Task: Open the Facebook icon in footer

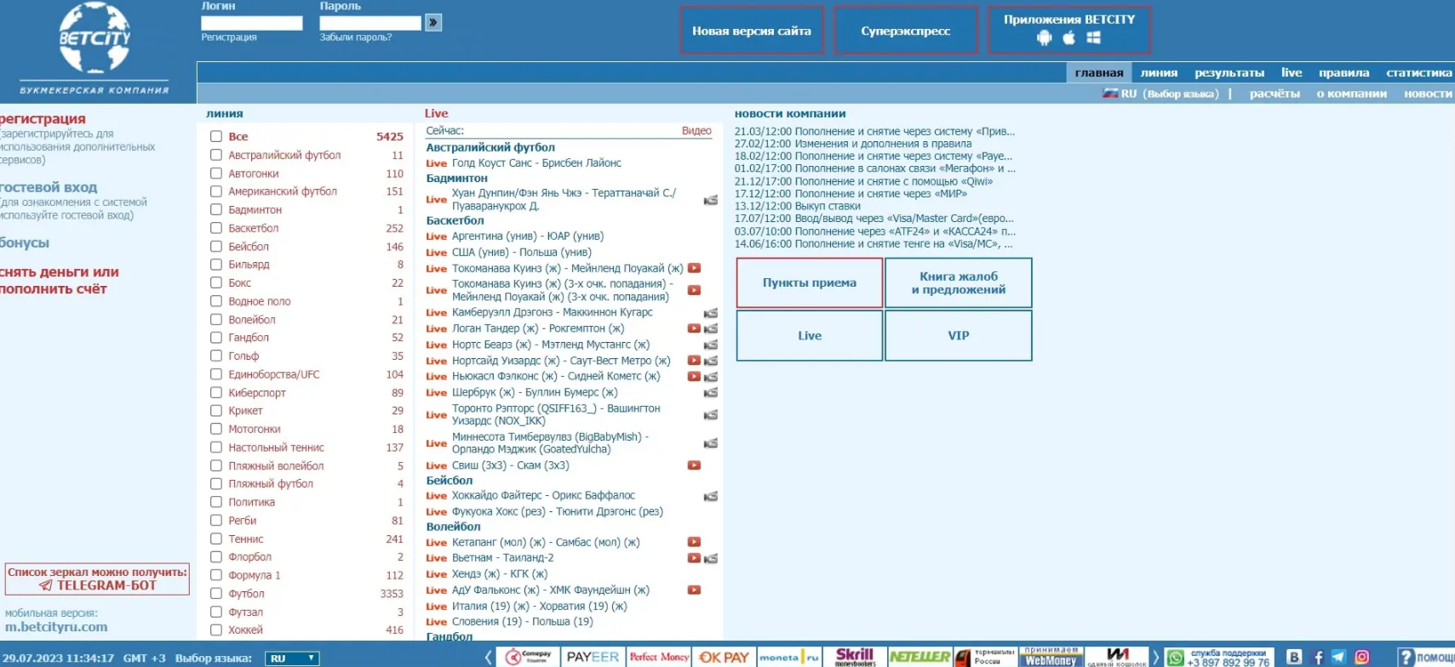Action: tap(1318, 657)
